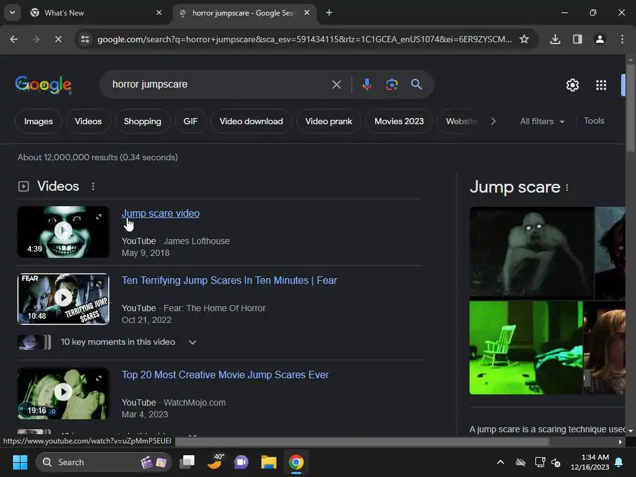Select the Videos filter chip
Screen dimensions: 636x477
[88, 121]
